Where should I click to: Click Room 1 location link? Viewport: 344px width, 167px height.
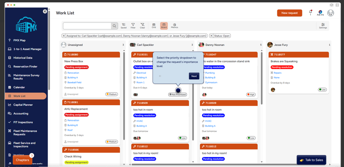[x=140, y=83]
